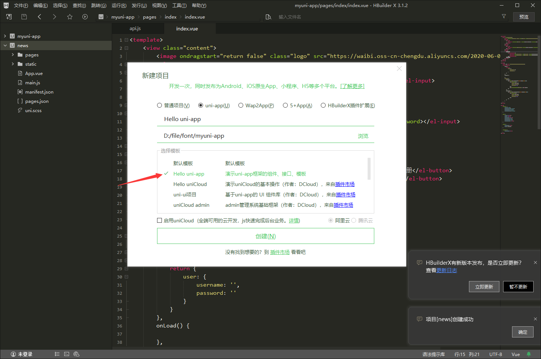Click the template list scrollbar

[369, 169]
